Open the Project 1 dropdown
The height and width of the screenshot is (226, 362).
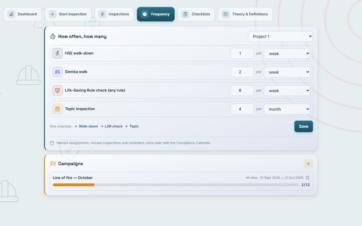click(281, 36)
